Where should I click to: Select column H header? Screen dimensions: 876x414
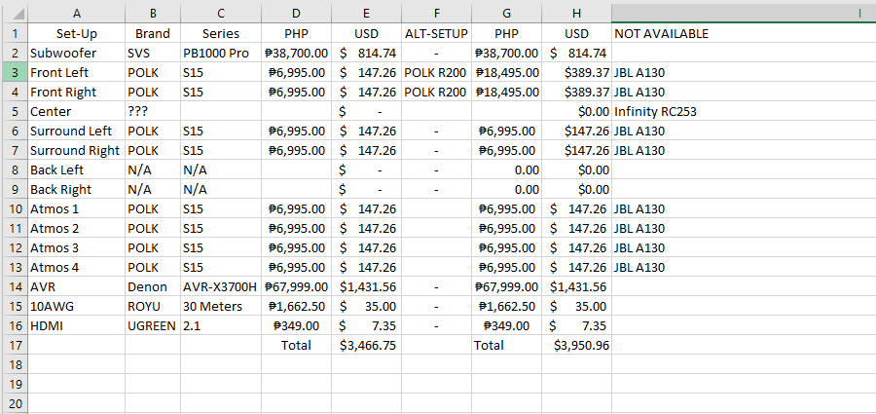click(x=576, y=14)
